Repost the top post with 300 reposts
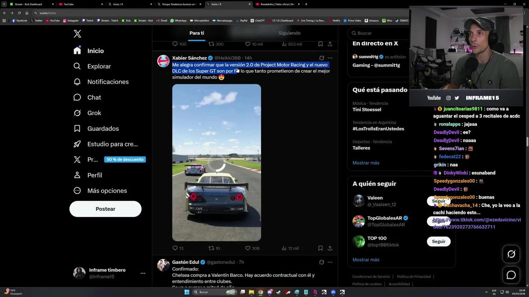The image size is (529, 297). click(x=216, y=44)
